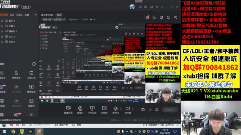
Task: Toggle preview visibility with the eye icon
Action: tap(150, 109)
